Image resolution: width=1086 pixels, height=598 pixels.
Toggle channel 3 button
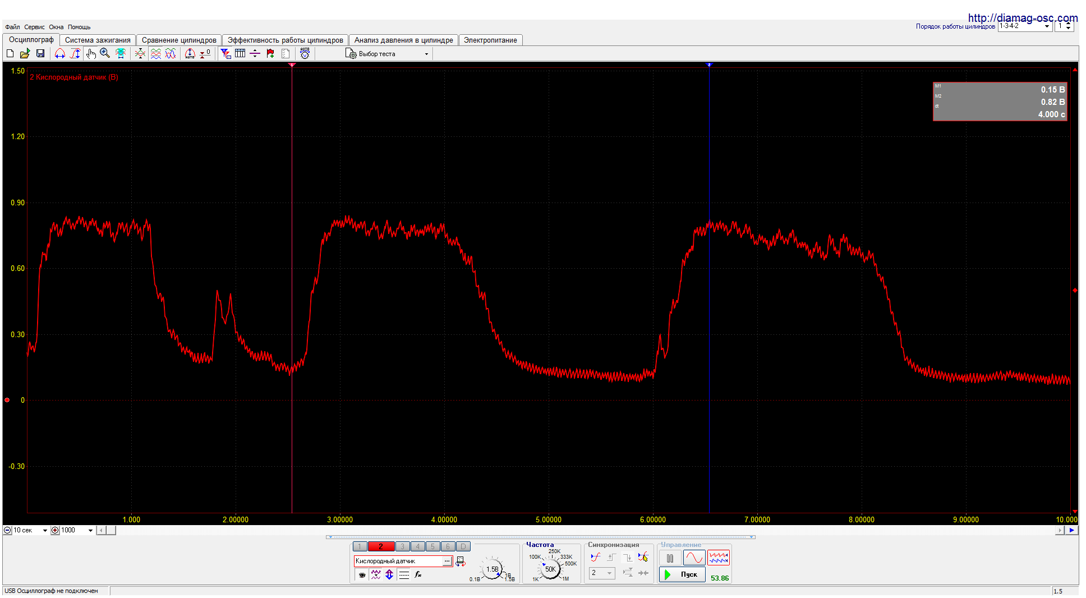pyautogui.click(x=402, y=546)
